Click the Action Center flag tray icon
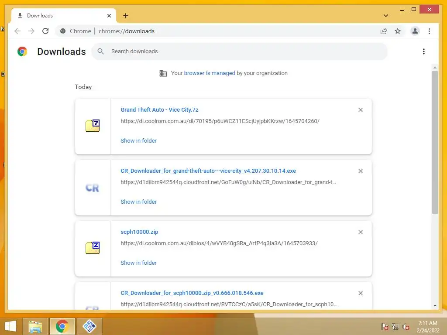This screenshot has height=335, width=447. point(385,327)
